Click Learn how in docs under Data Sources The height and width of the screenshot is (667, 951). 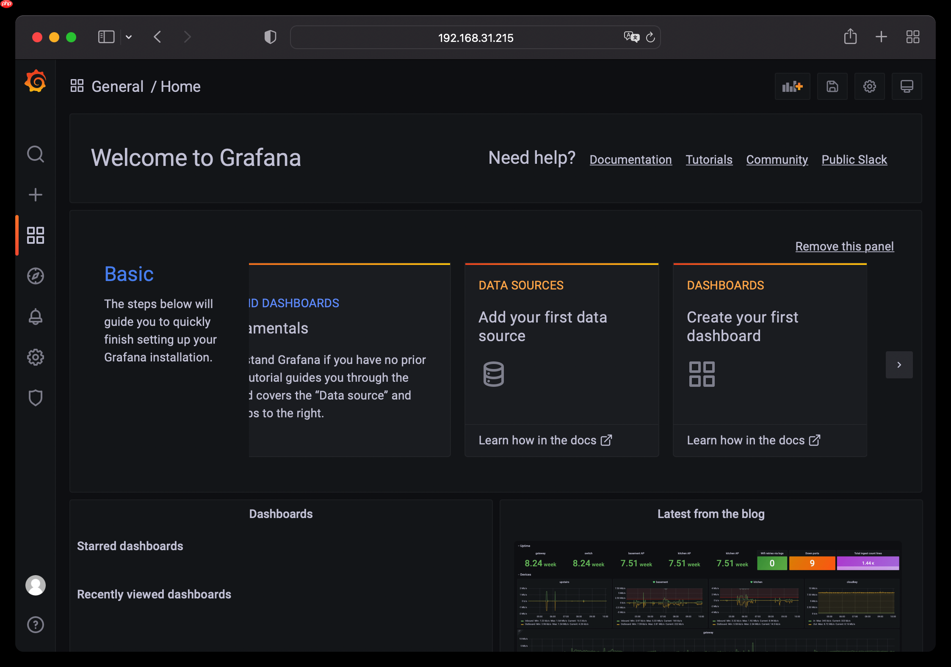(545, 440)
